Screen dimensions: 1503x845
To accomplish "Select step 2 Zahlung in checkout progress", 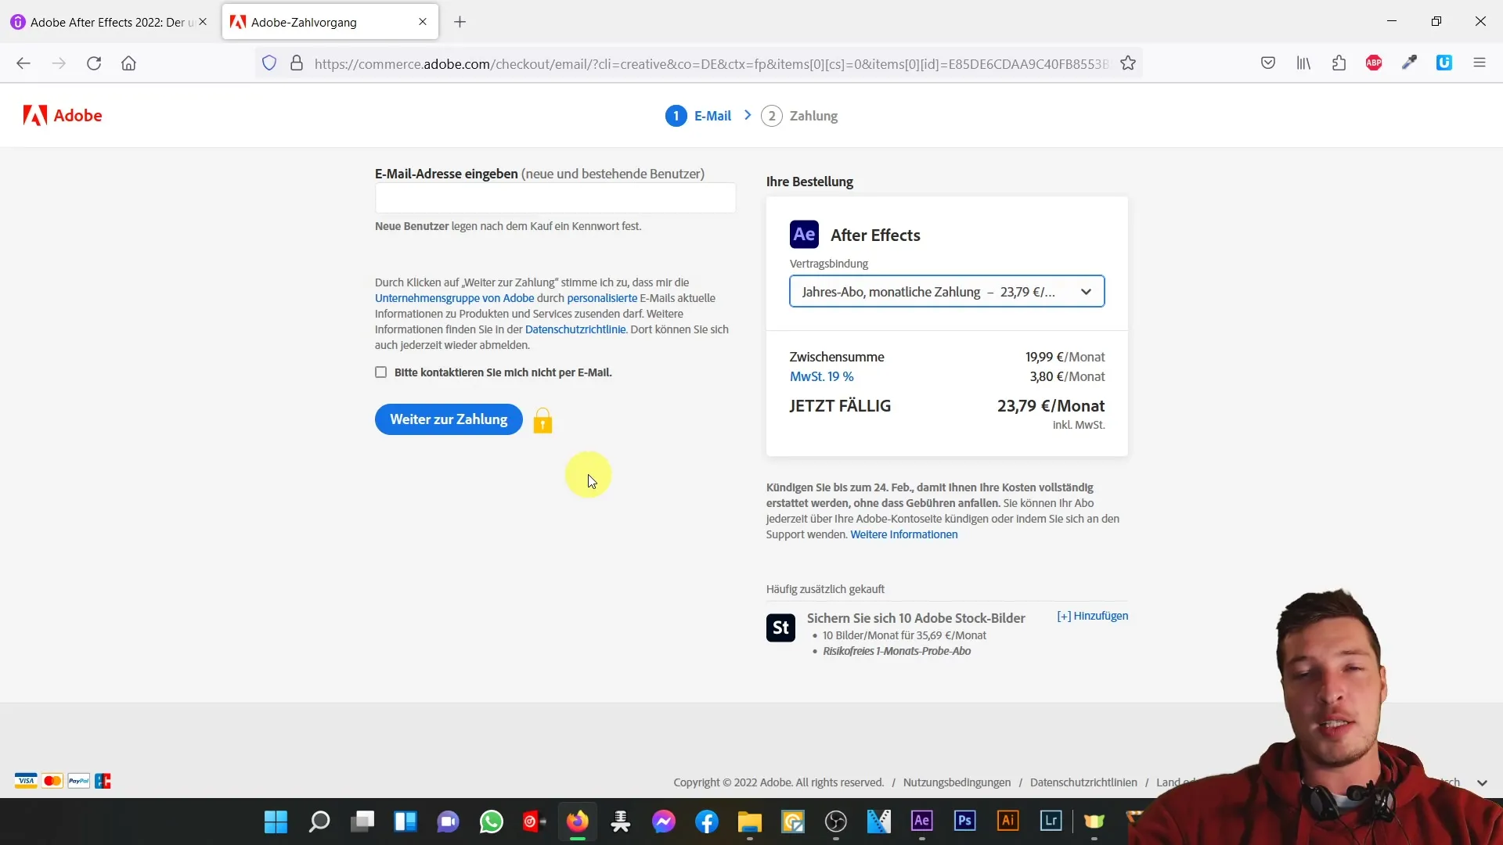I will pyautogui.click(x=799, y=116).
